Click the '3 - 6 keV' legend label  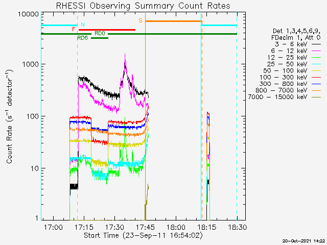291,44
